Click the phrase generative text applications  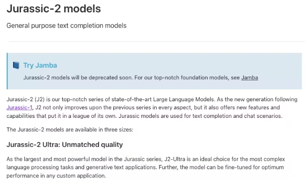tap(121, 167)
